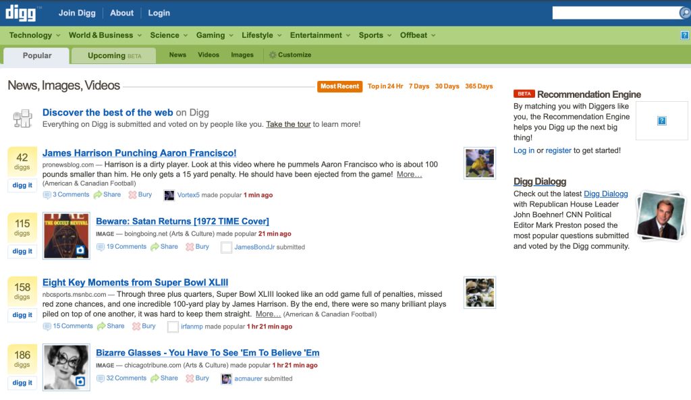This screenshot has width=691, height=400.
Task: Click Share arrow icon on Super Bowl story
Action: (101, 326)
